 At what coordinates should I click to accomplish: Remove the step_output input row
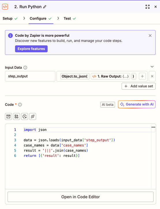[x=152, y=76]
